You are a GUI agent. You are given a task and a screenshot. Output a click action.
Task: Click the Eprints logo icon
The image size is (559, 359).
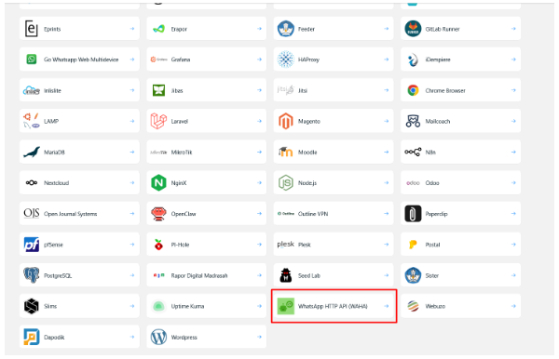[32, 29]
